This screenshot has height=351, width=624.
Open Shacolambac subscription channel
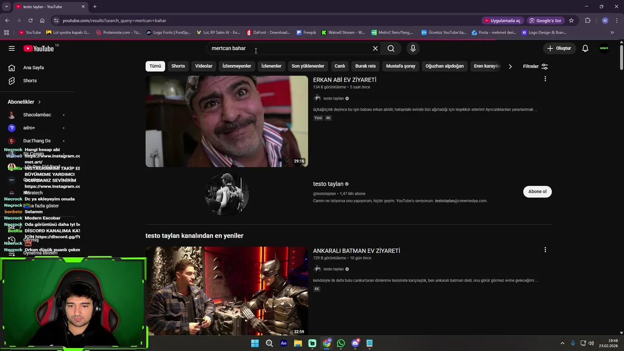pos(38,115)
